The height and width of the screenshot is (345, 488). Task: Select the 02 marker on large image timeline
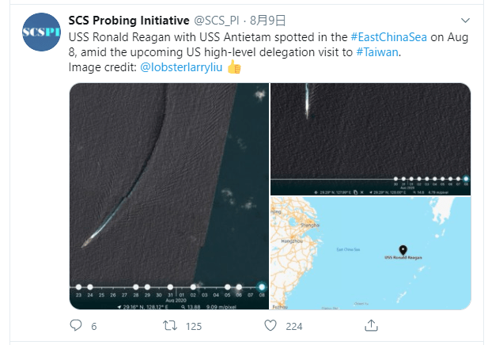tap(193, 286)
